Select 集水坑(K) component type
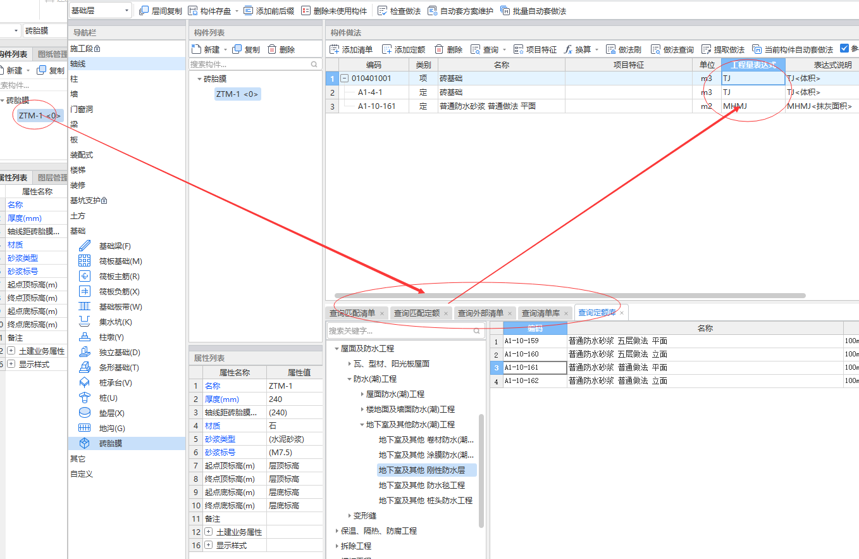Screen dimensions: 859x559 pyautogui.click(x=115, y=322)
